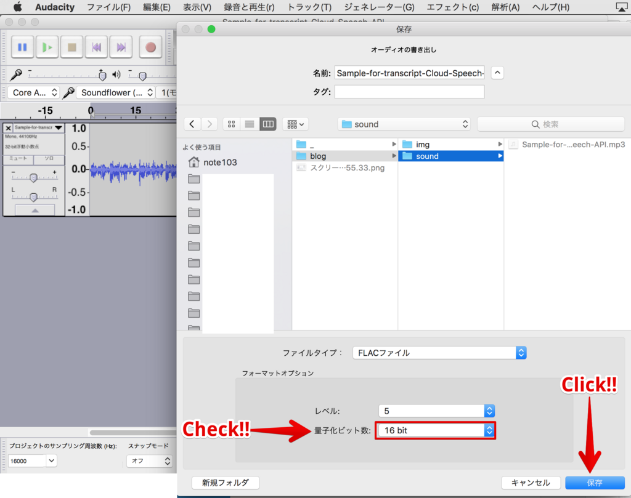
Task: Click the 新規フォルダ button
Action: click(x=226, y=483)
